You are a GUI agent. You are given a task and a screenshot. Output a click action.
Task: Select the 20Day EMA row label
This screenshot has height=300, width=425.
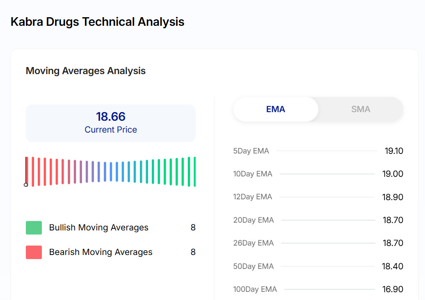click(x=254, y=220)
